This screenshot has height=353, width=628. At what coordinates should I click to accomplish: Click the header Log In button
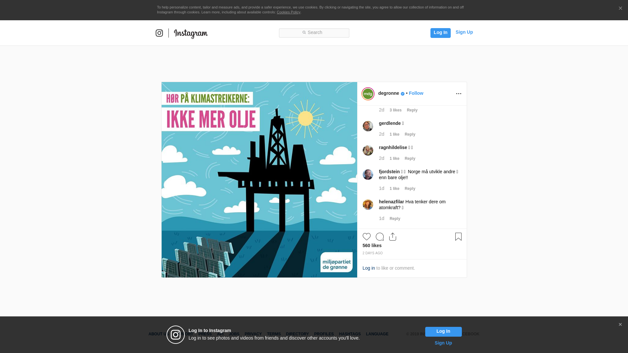pos(440,33)
